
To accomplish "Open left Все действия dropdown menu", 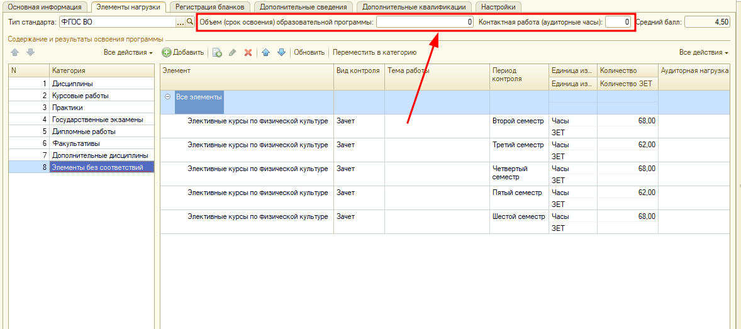I will [128, 52].
